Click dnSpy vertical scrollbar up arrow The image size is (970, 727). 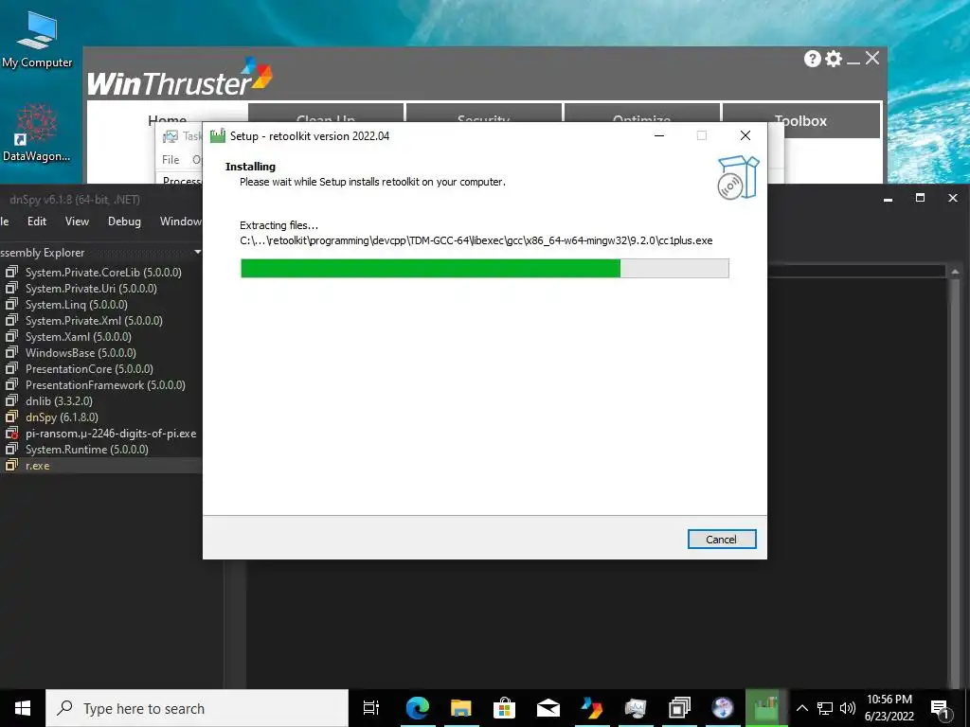pos(955,272)
